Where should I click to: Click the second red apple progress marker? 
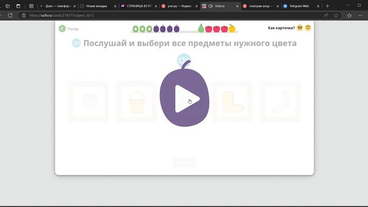216,29
